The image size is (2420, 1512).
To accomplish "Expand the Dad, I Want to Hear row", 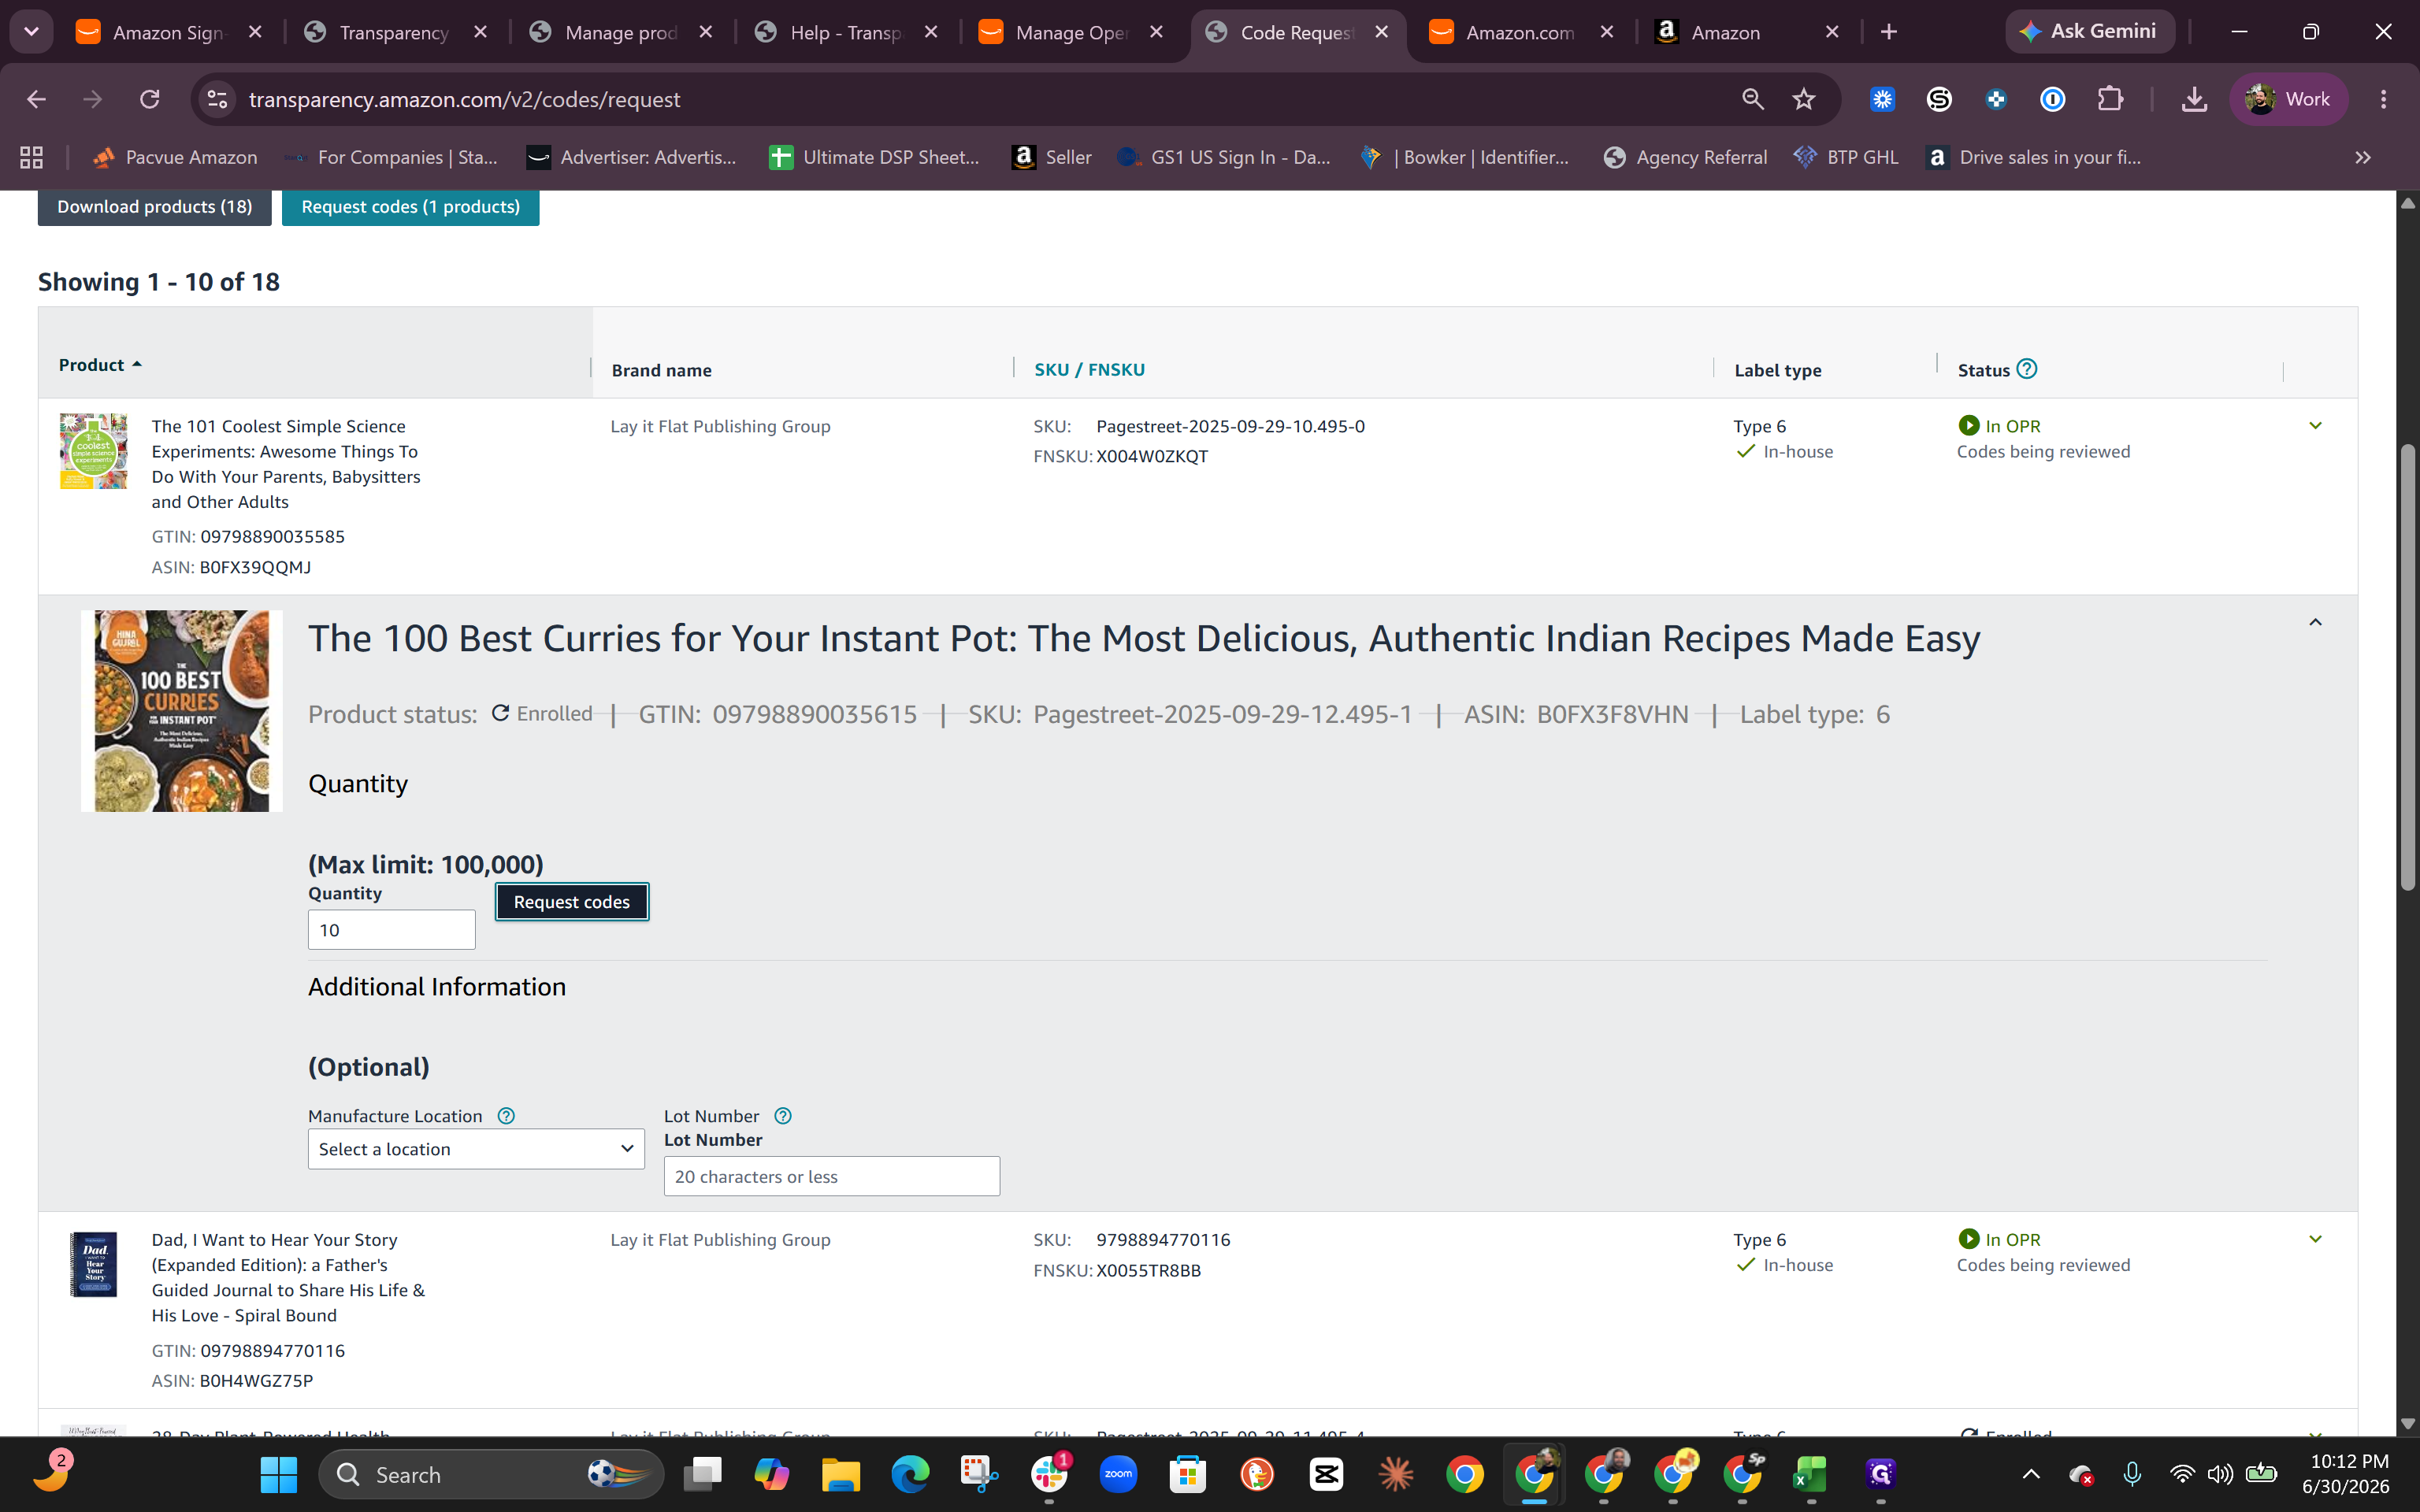I will pos(2315,1239).
